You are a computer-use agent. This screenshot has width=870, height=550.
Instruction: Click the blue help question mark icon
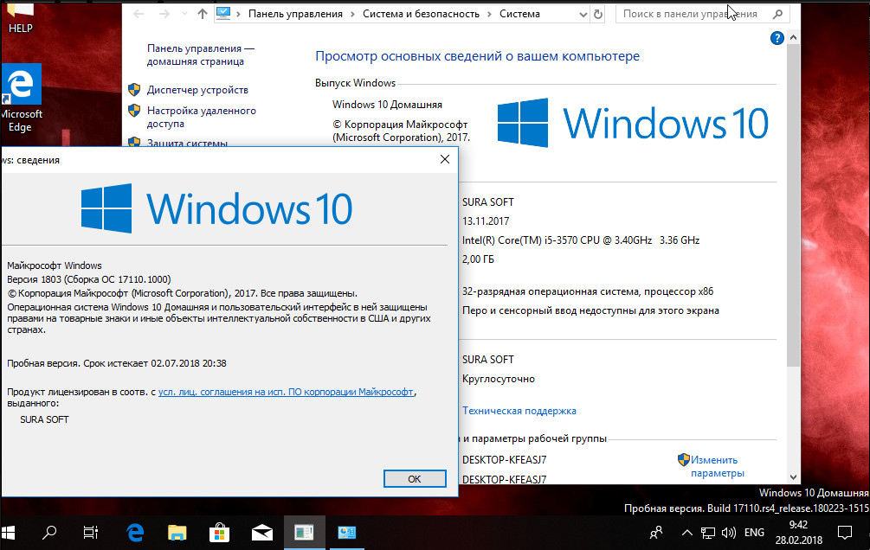click(777, 38)
